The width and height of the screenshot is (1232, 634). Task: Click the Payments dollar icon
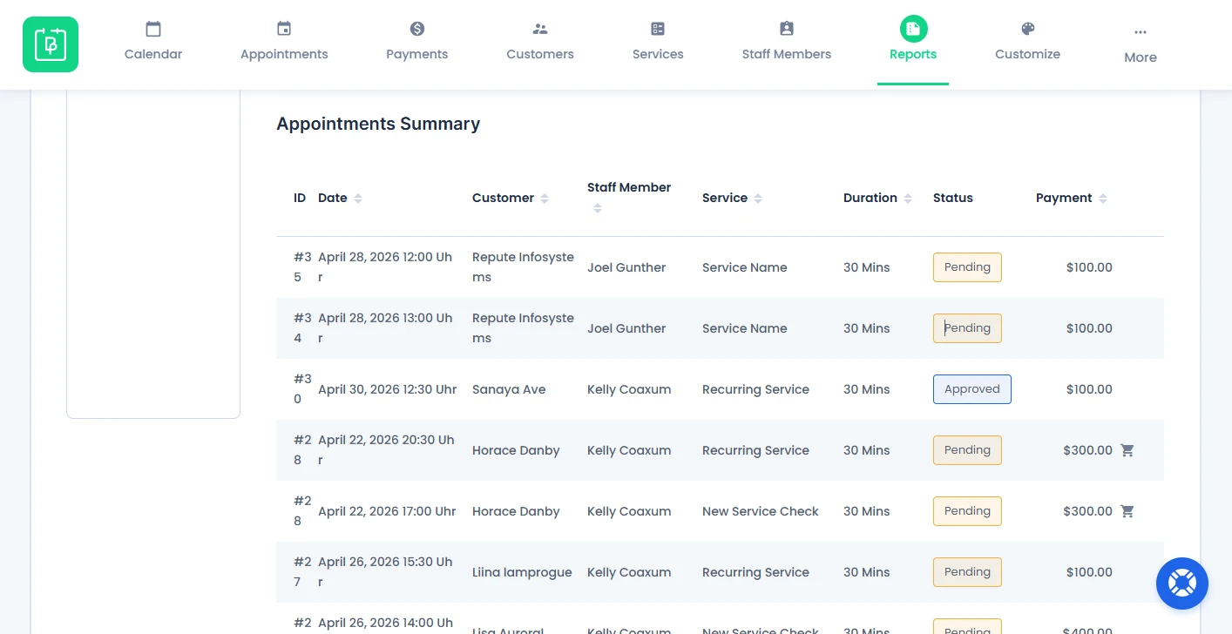click(x=417, y=29)
